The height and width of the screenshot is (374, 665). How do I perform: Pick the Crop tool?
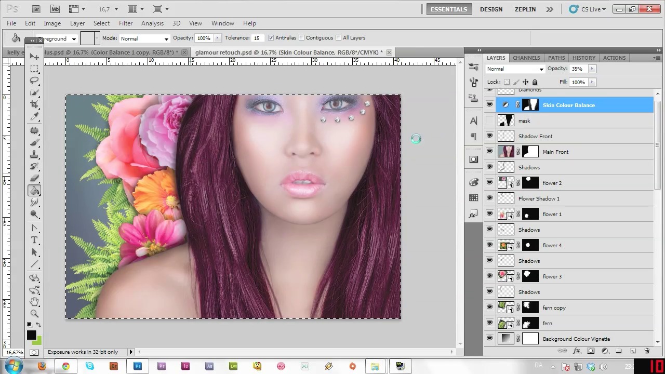pyautogui.click(x=34, y=104)
